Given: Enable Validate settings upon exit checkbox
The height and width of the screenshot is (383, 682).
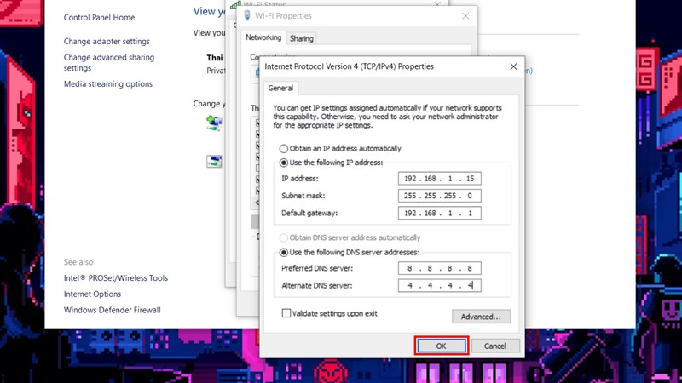Looking at the screenshot, I should coord(286,313).
